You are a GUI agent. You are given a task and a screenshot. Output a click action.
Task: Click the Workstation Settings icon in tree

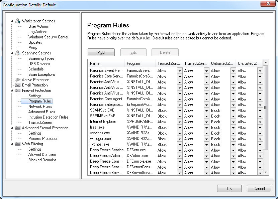tap(18, 21)
